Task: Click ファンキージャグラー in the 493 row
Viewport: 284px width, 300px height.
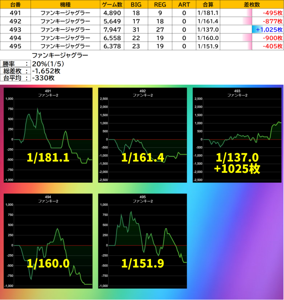Action: click(65, 30)
